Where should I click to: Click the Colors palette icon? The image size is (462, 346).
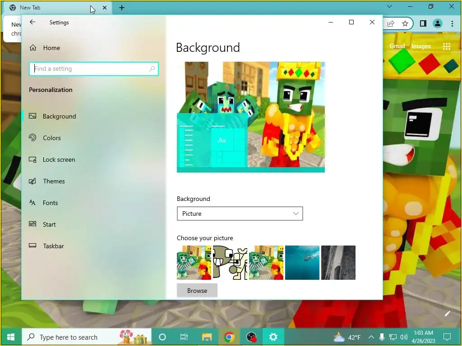[32, 137]
